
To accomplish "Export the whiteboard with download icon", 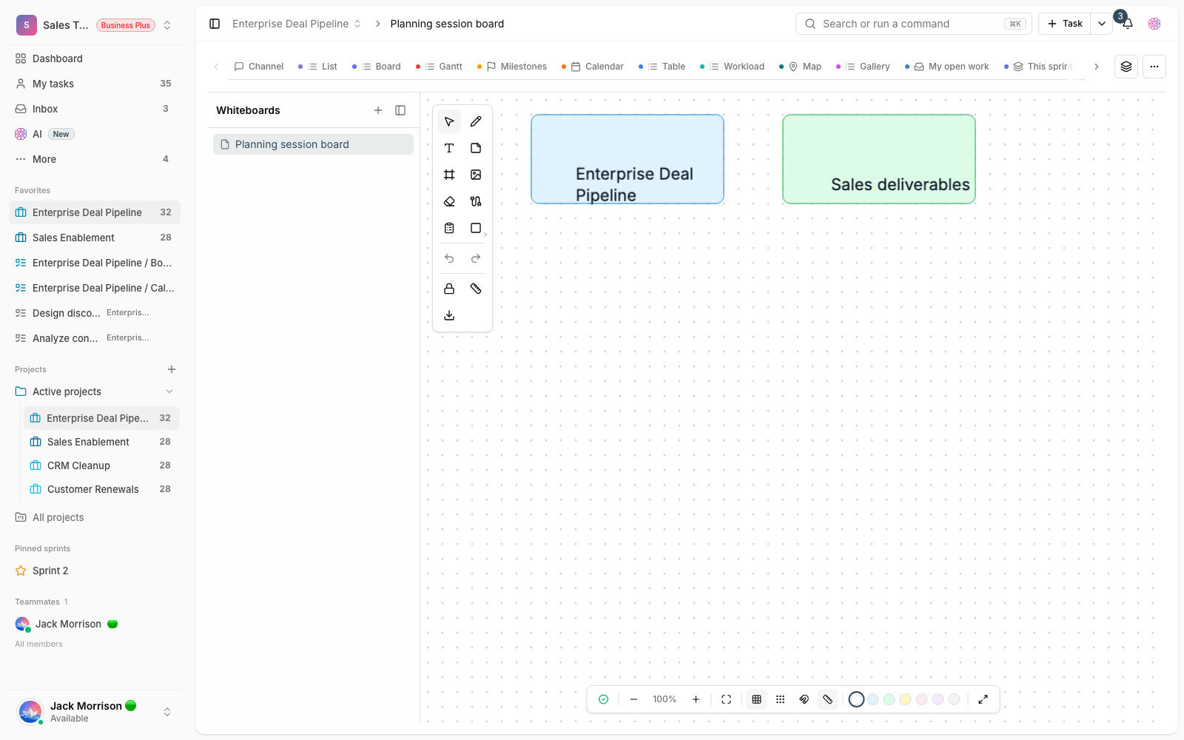I will pyautogui.click(x=449, y=315).
